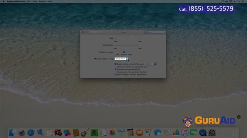Click the Search field in preferences window
Image resolution: width=247 pixels, height=138 pixels.
click(x=155, y=32)
